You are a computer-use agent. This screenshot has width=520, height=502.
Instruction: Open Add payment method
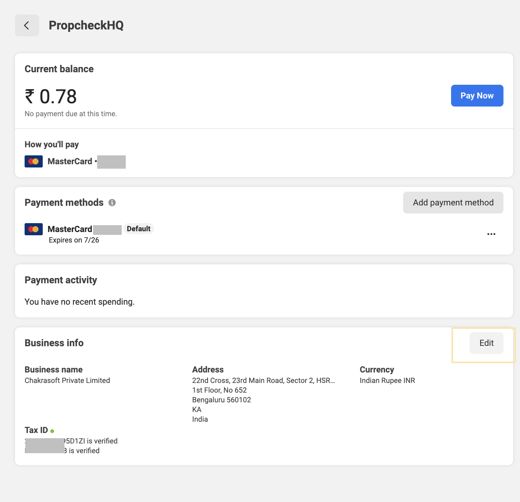click(x=453, y=203)
